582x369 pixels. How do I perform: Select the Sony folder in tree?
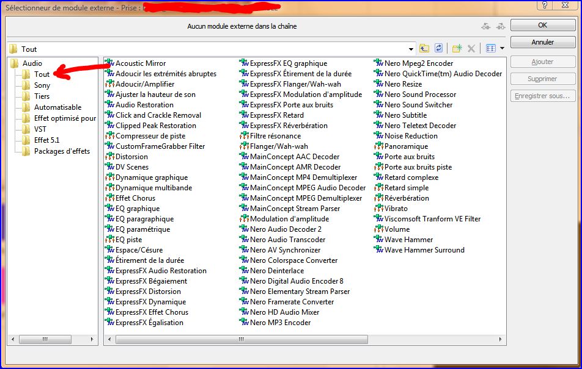[42, 85]
